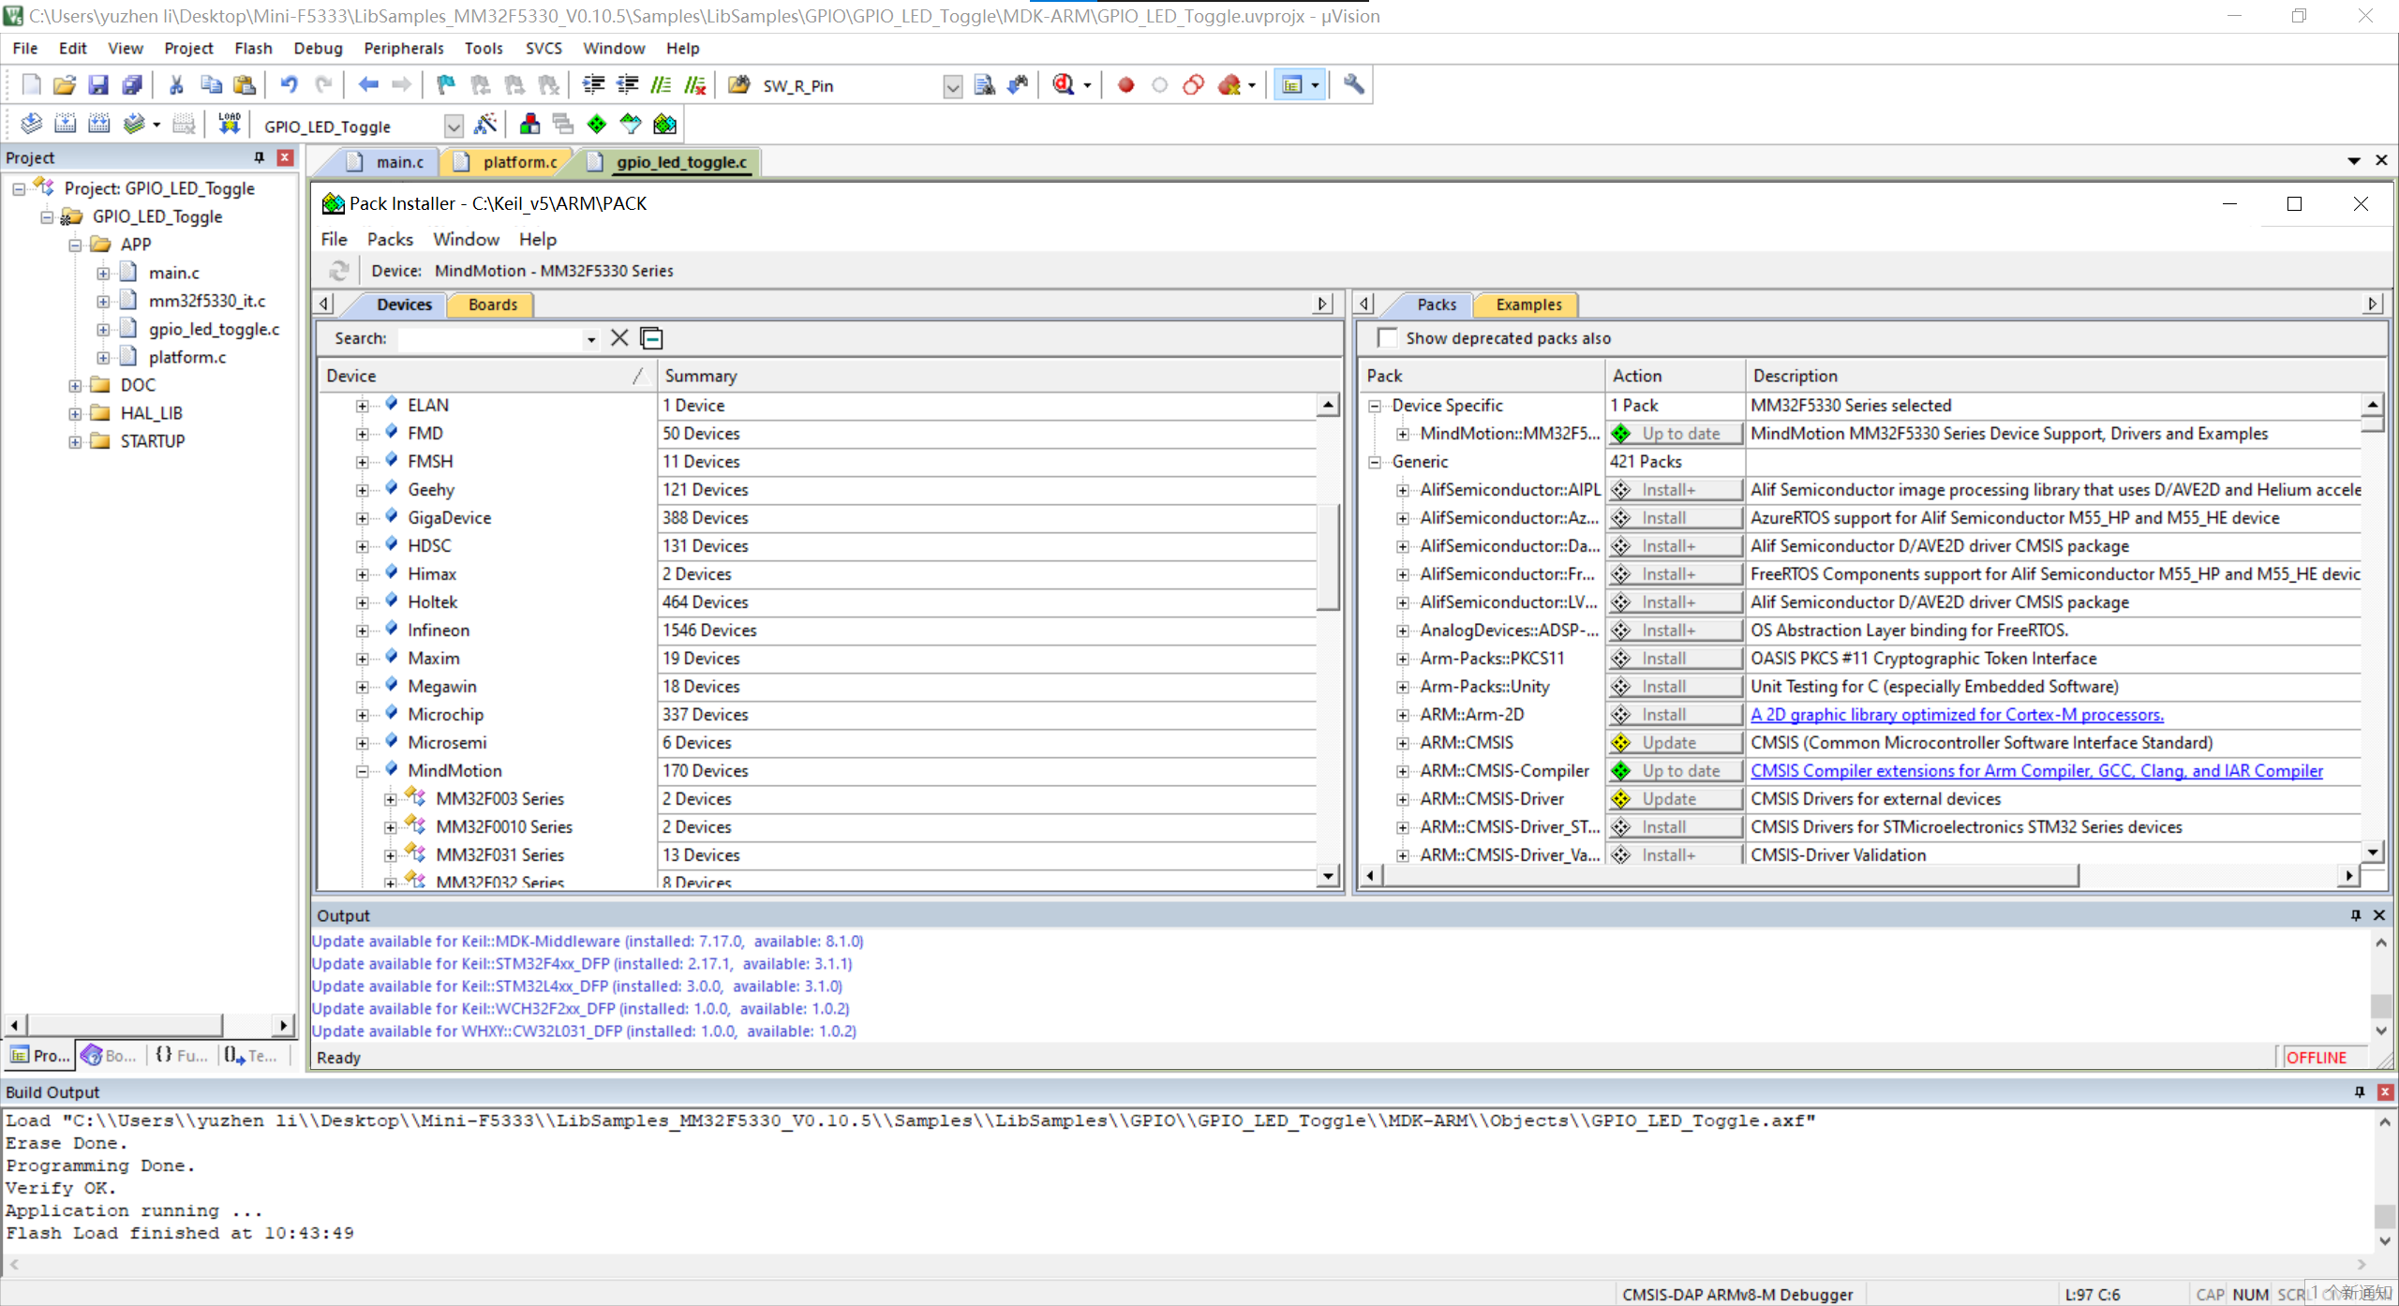The height and width of the screenshot is (1306, 2399).
Task: Toggle the Output panel auto-hide pin
Action: [x=2356, y=915]
